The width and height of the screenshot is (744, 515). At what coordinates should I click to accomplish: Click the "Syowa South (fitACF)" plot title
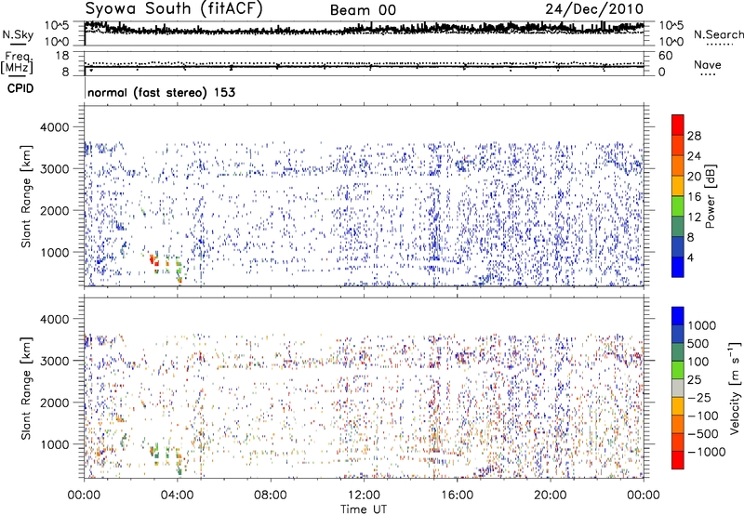[x=174, y=9]
